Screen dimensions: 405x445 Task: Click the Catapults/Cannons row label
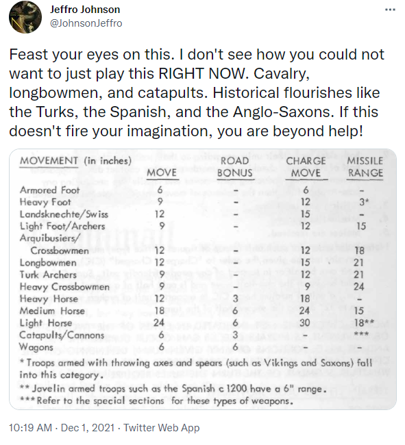point(62,335)
